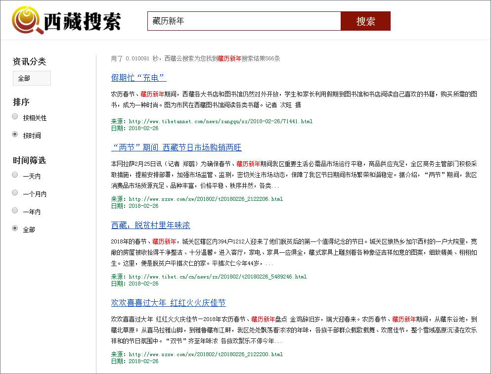Open the "两节"期间 西藏节日市场购销两旺 result

(176, 147)
